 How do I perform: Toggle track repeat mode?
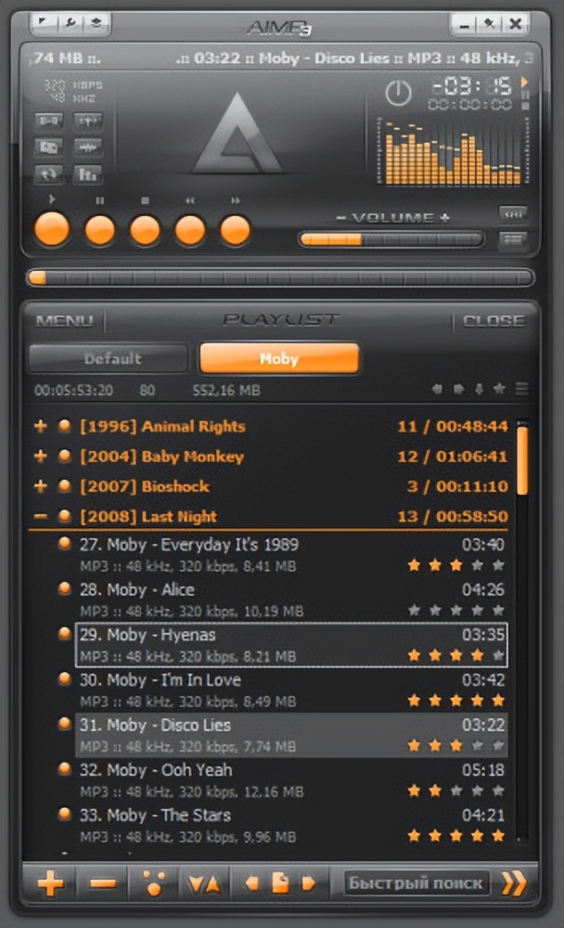[49, 174]
